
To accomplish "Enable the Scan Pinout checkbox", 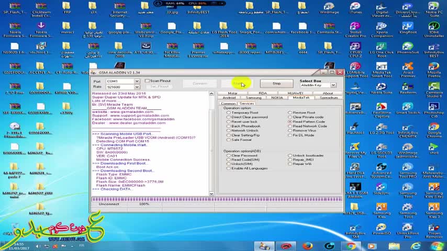I will pyautogui.click(x=147, y=81).
